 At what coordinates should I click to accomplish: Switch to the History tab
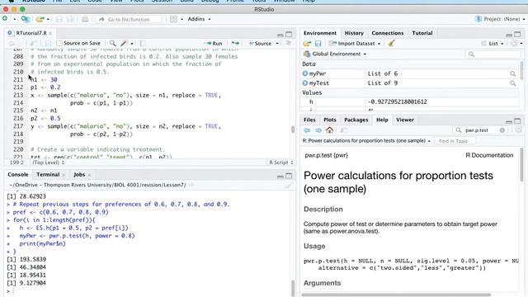[x=354, y=33]
